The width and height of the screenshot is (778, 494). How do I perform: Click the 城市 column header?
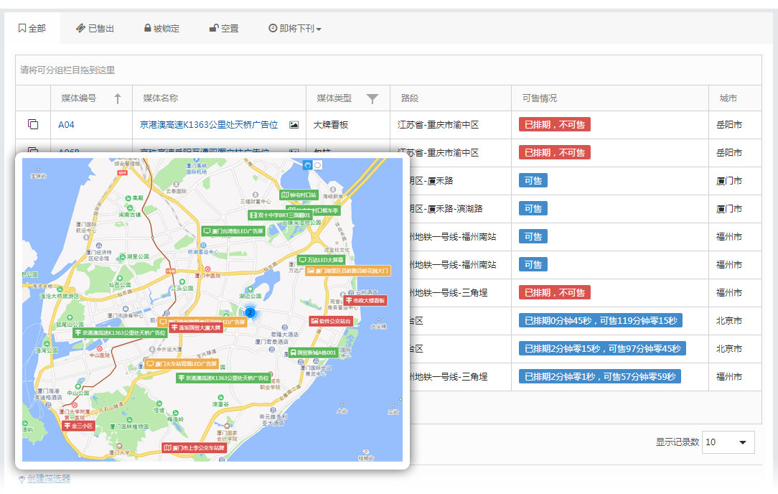pos(728,98)
